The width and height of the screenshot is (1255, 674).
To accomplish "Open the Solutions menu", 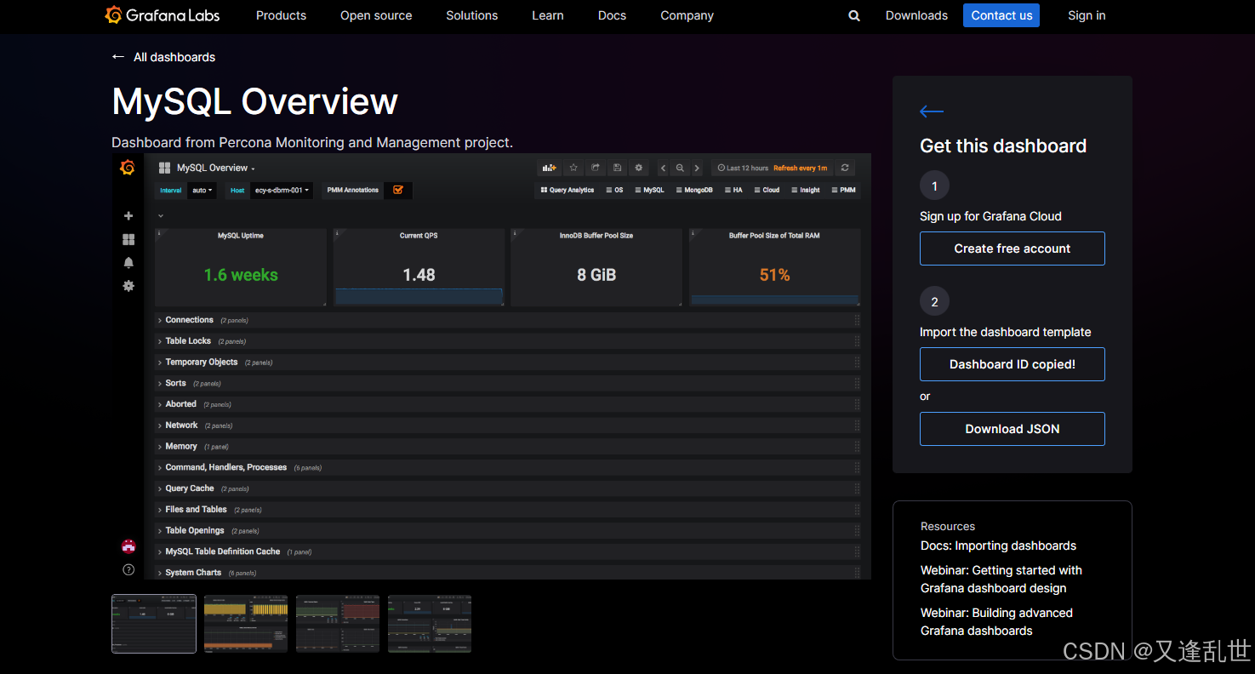I will tap(472, 15).
